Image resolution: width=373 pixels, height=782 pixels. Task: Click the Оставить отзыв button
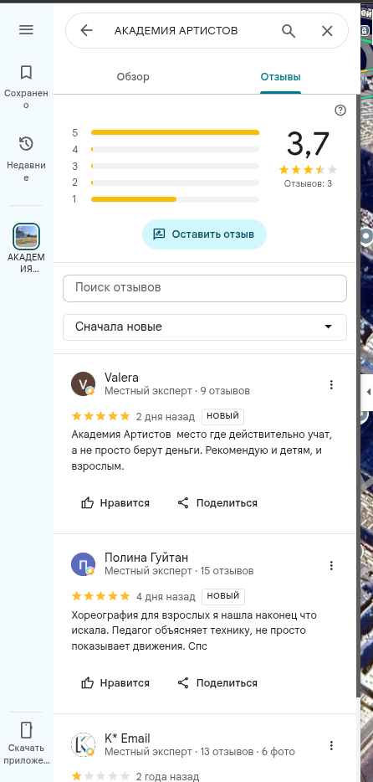point(204,234)
